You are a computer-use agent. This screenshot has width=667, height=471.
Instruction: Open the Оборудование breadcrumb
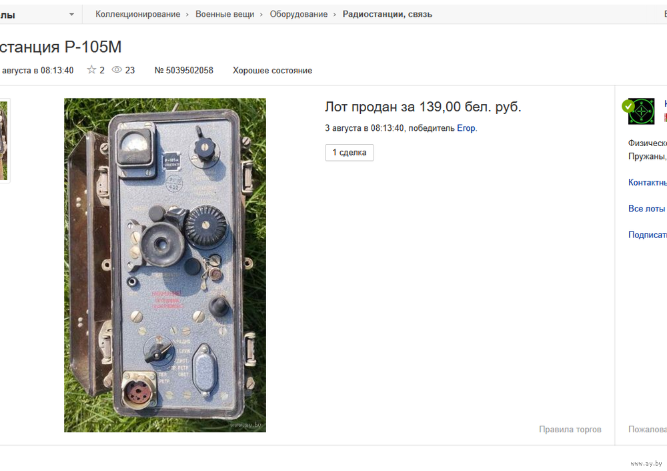pyautogui.click(x=299, y=14)
